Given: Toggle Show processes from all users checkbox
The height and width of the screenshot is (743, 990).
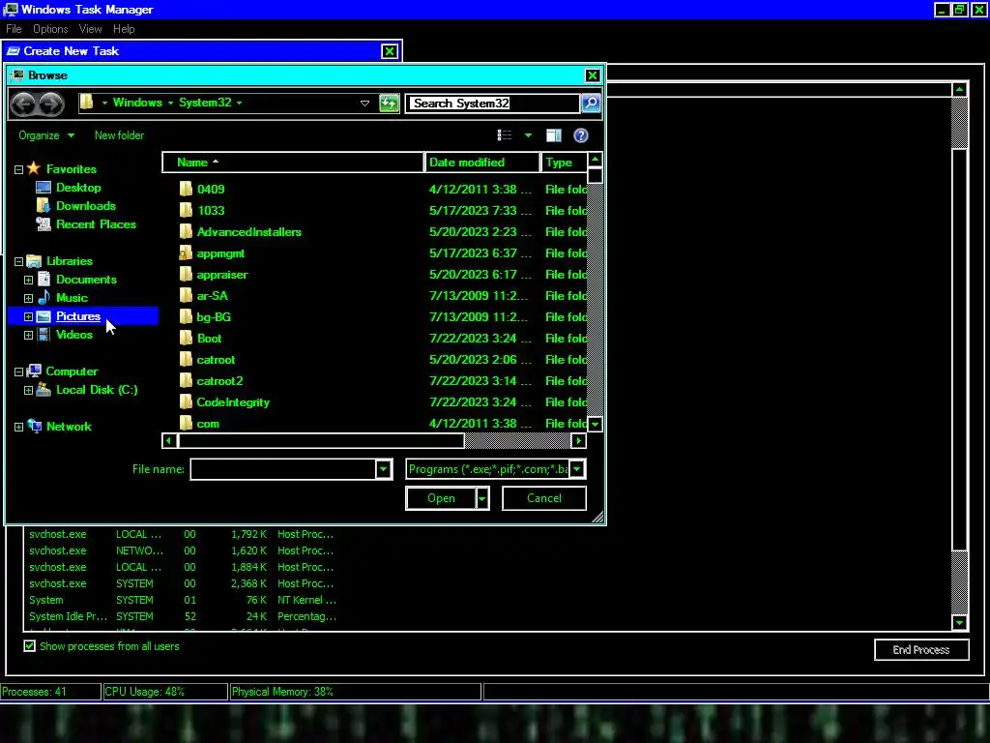Looking at the screenshot, I should point(30,646).
